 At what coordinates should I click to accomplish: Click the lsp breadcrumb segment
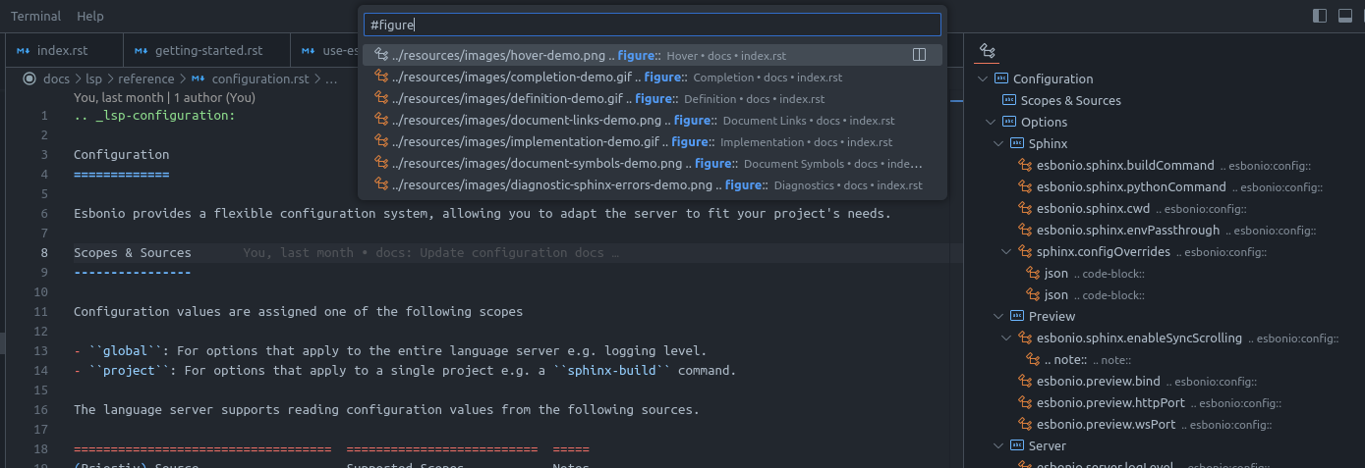[x=93, y=78]
